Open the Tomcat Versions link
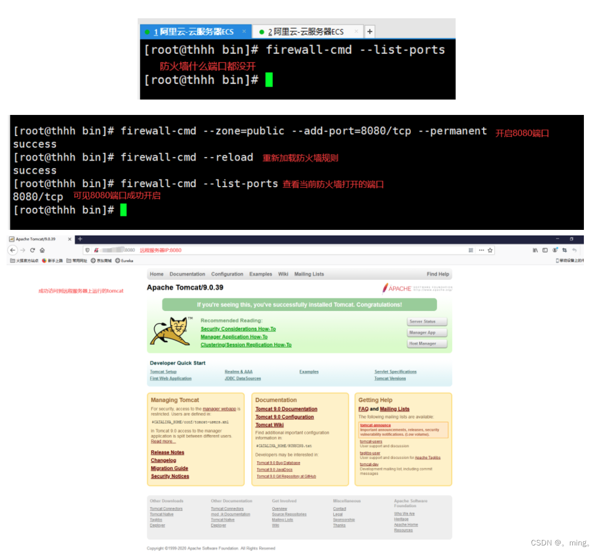 click(x=390, y=379)
